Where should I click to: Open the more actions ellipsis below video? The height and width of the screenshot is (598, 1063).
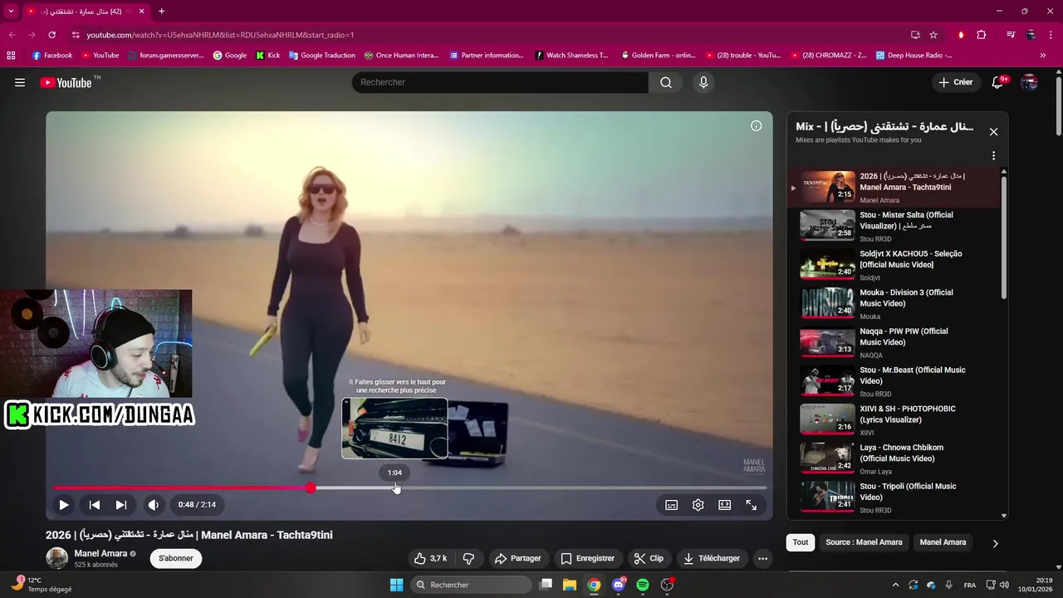[x=762, y=558]
